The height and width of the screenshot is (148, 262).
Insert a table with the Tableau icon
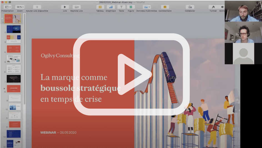coord(100,7)
